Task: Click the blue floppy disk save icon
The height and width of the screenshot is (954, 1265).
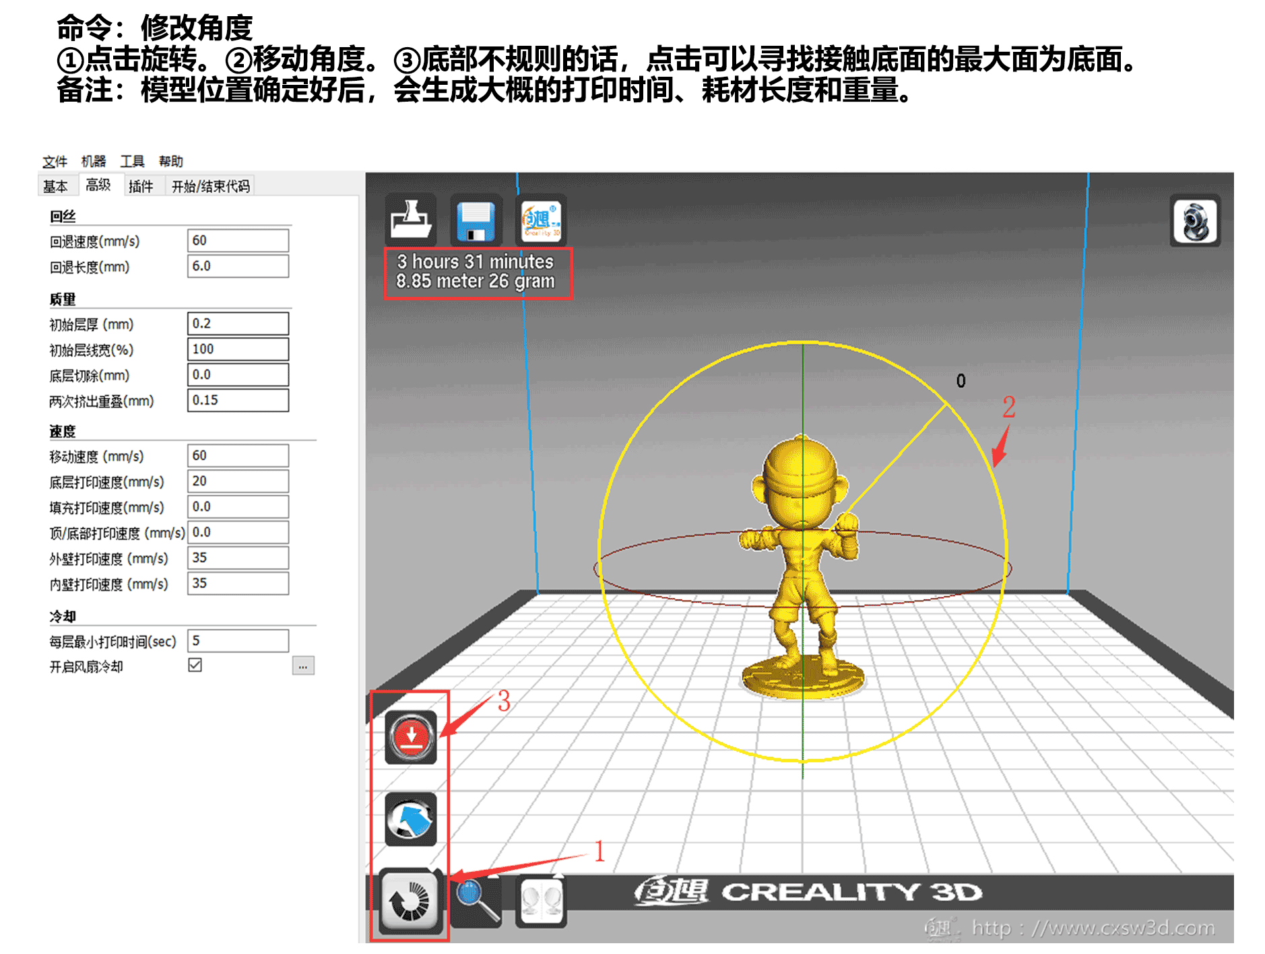Action: (476, 221)
